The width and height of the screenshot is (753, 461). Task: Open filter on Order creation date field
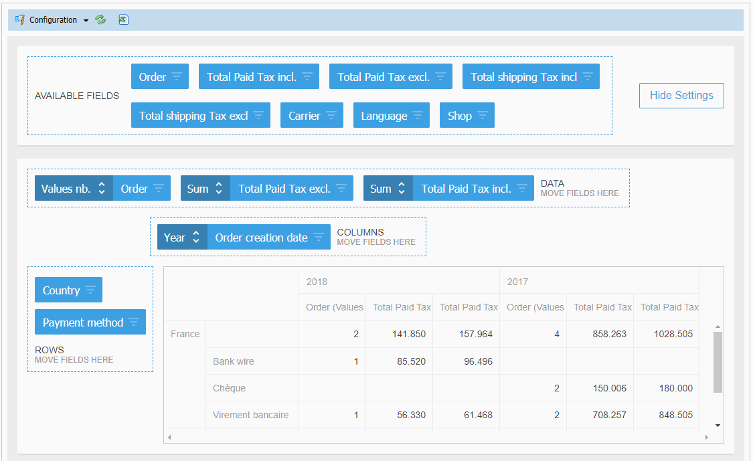pyautogui.click(x=319, y=238)
